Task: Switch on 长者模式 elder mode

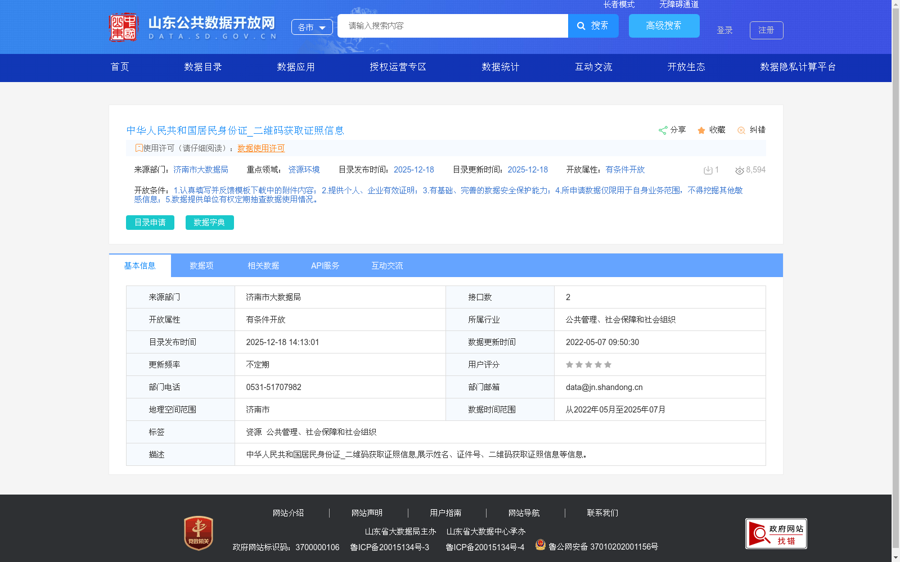Action: [x=619, y=4]
